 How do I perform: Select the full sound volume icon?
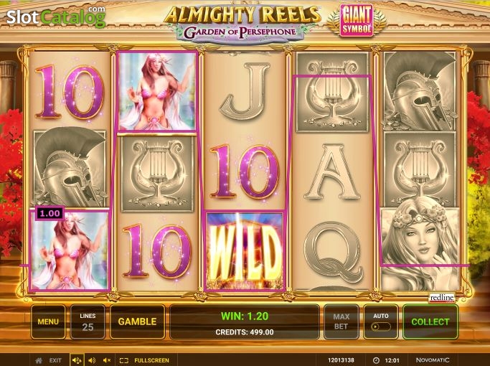(x=77, y=360)
